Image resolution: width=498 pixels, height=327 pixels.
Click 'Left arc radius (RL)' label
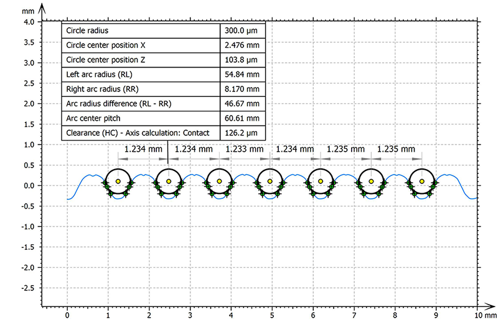coord(99,74)
